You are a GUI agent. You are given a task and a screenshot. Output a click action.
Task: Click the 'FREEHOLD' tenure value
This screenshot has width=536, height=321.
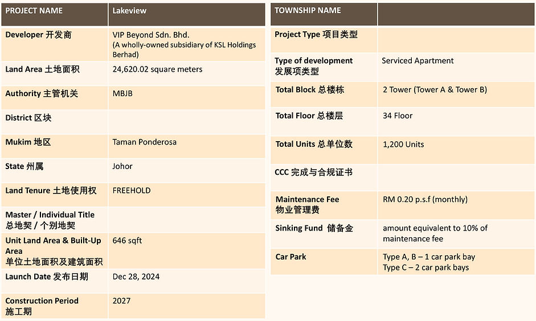tap(131, 191)
